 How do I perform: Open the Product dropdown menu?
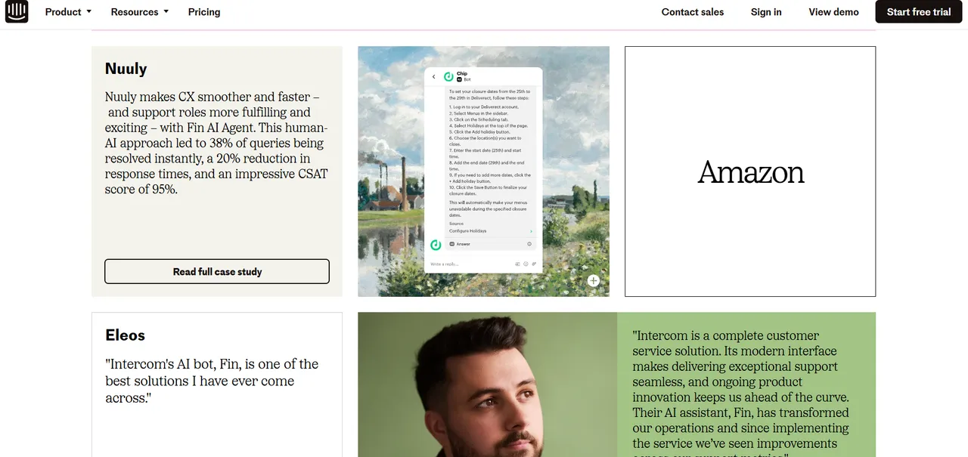(68, 11)
